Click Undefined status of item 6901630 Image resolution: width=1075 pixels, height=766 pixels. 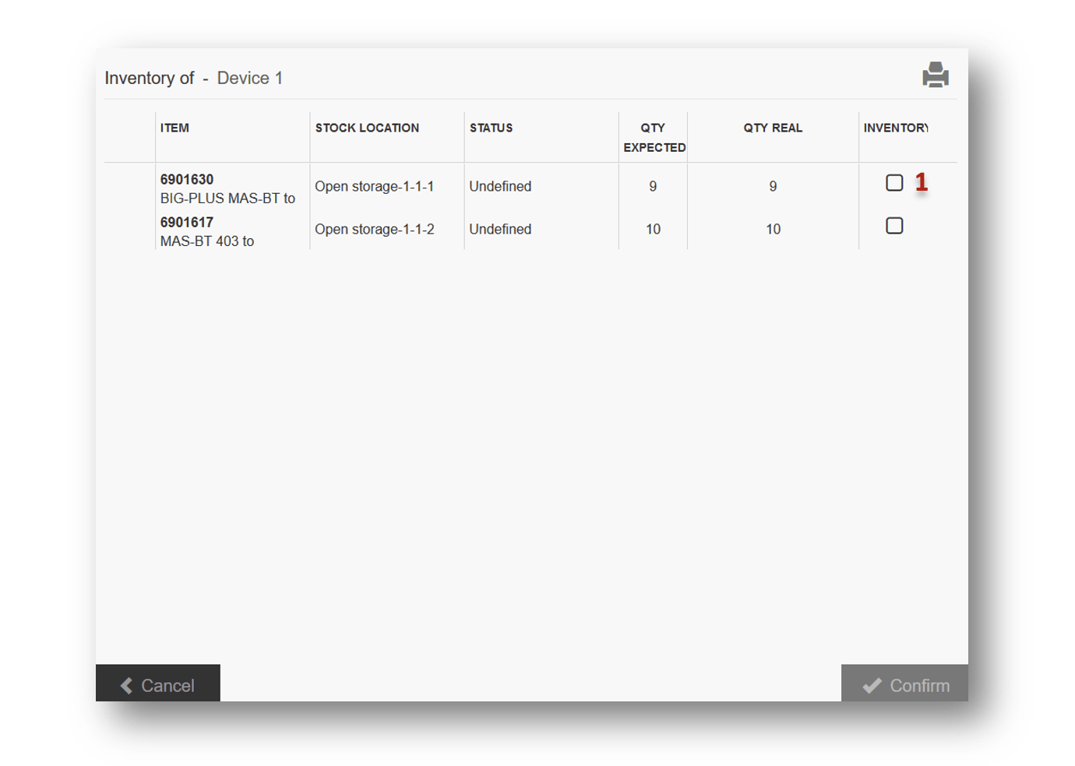pos(500,186)
